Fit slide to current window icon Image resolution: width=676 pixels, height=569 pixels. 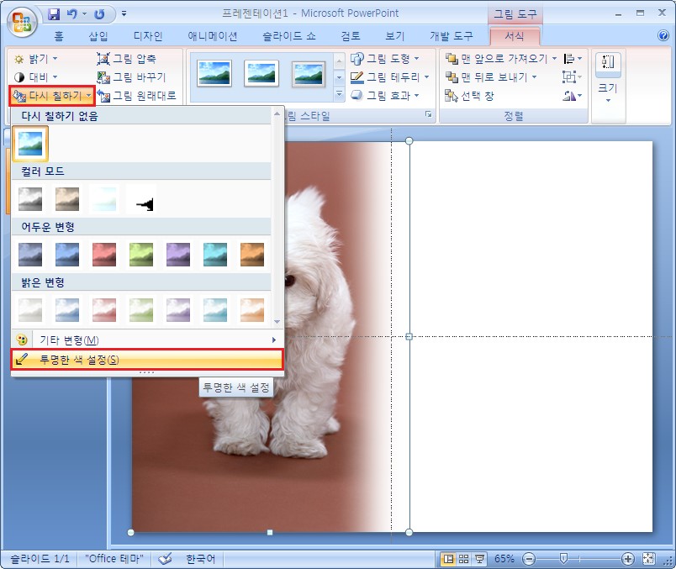[648, 559]
